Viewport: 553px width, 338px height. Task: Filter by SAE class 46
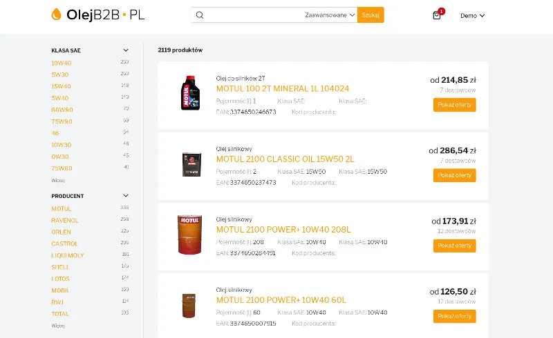[55, 133]
